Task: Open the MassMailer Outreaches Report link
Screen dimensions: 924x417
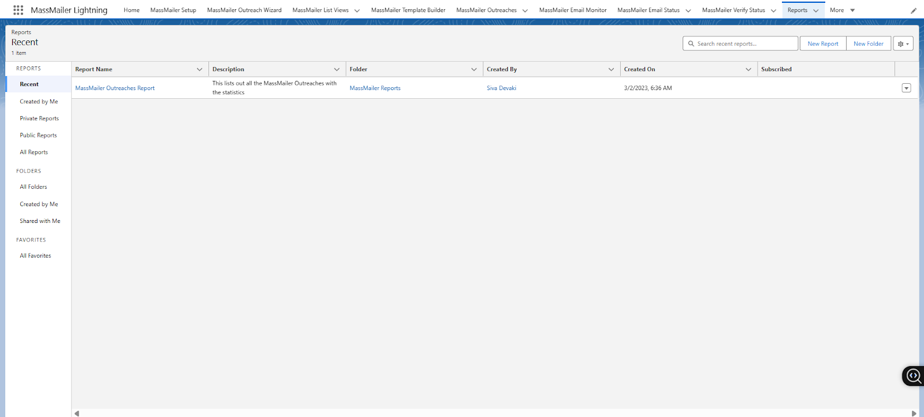Action: [115, 88]
